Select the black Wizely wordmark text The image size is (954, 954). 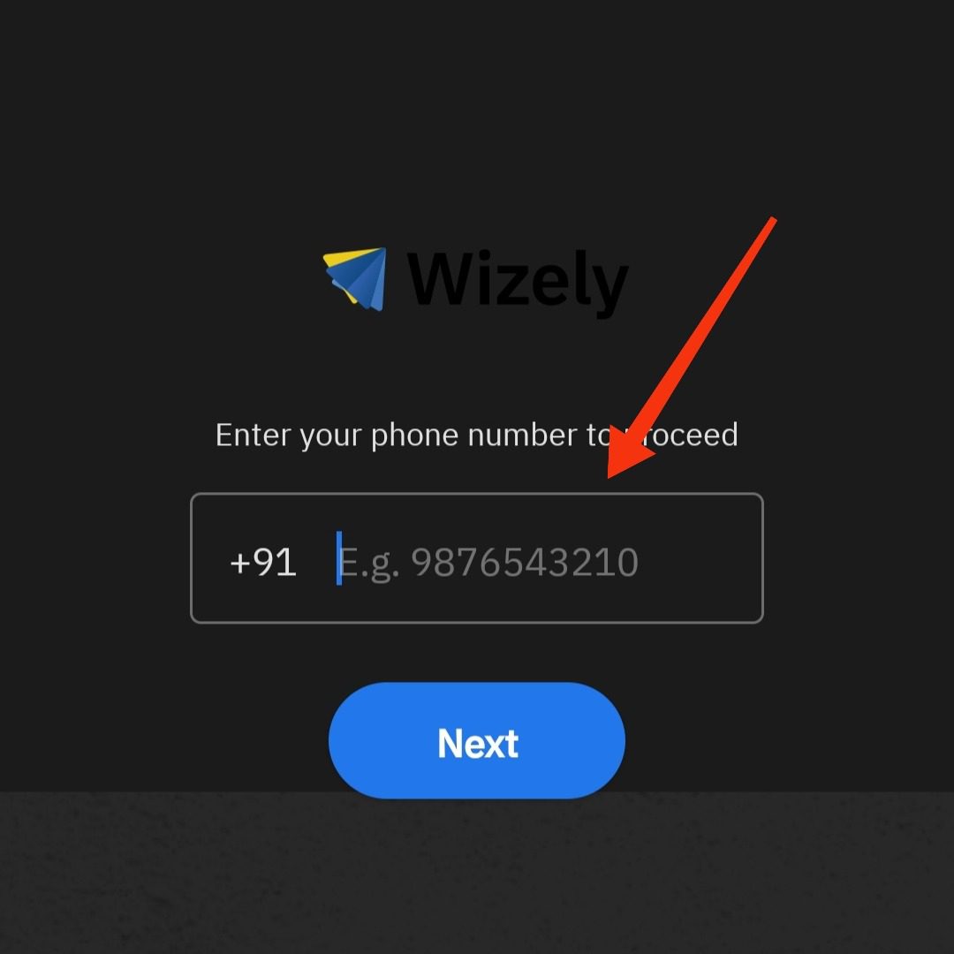(517, 281)
